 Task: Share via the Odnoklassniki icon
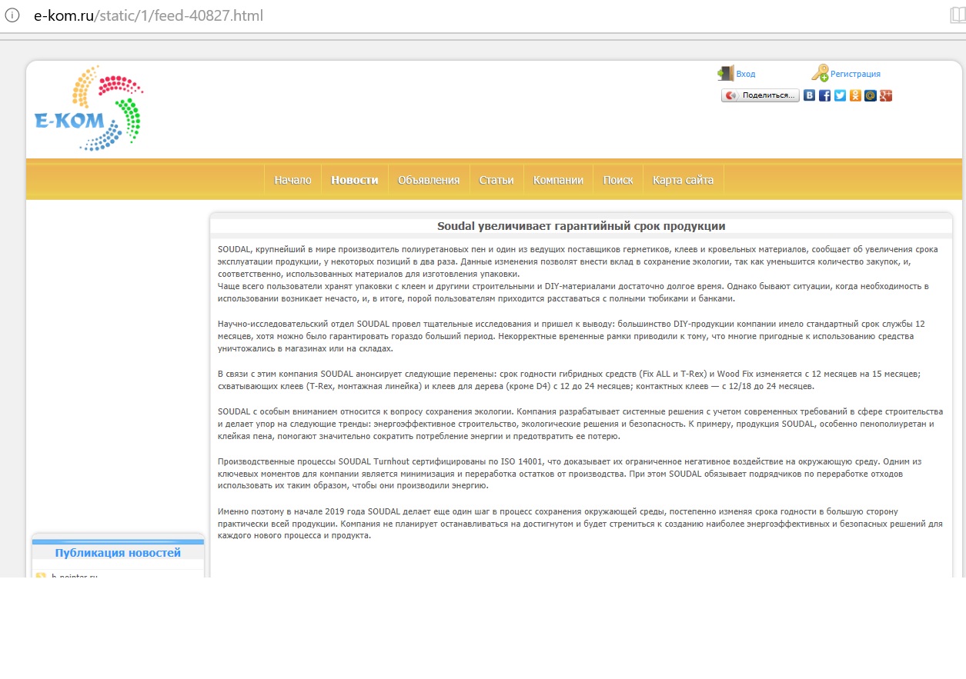coord(855,95)
